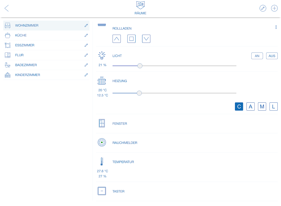Turn the light on with AN
The image size is (281, 206).
point(257,56)
